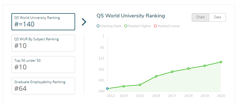The height and width of the screenshot is (106, 238).
Task: Click the 2020 x-axis label
Action: 221,96
